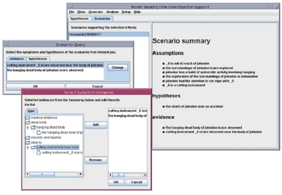
Task: Select cutting instrument _0 in selected instances list
Action: click(128, 111)
